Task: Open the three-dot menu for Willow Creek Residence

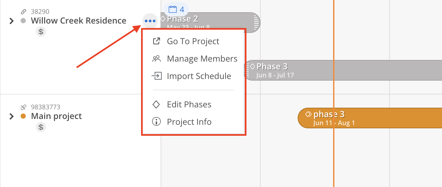Action: [150, 21]
